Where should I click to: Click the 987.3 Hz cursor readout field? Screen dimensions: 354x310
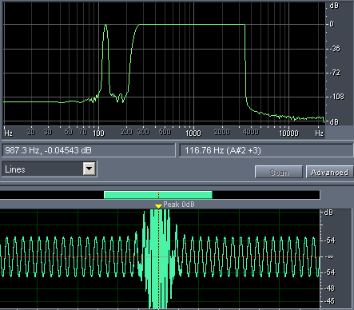click(x=89, y=150)
